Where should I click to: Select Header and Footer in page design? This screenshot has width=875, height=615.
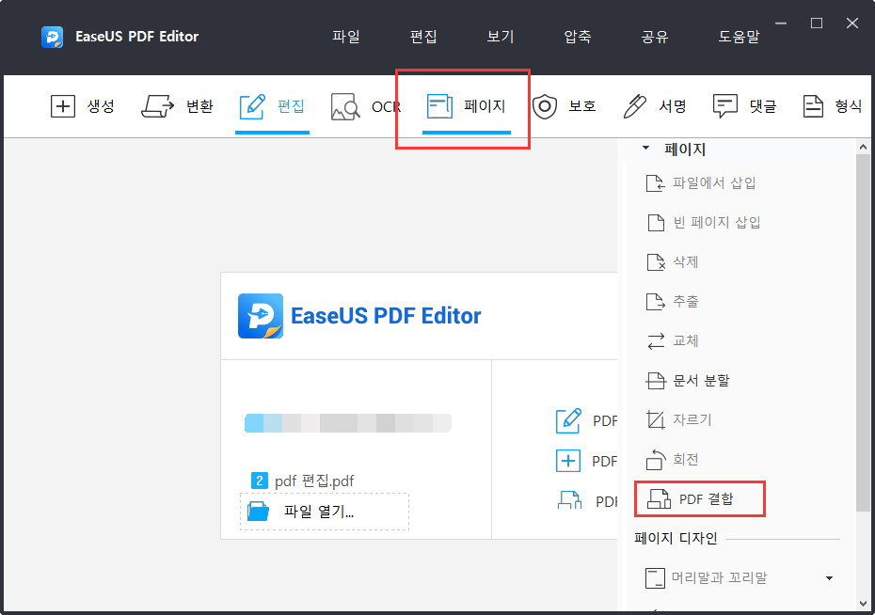point(718,577)
